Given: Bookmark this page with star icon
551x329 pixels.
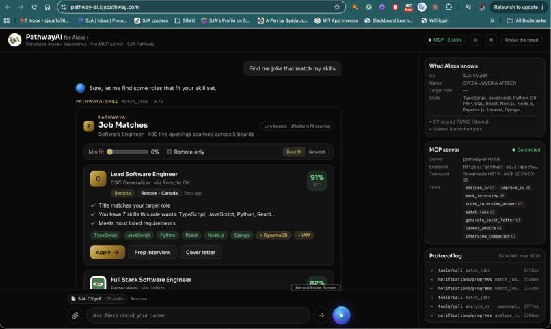Looking at the screenshot, I should (x=337, y=7).
